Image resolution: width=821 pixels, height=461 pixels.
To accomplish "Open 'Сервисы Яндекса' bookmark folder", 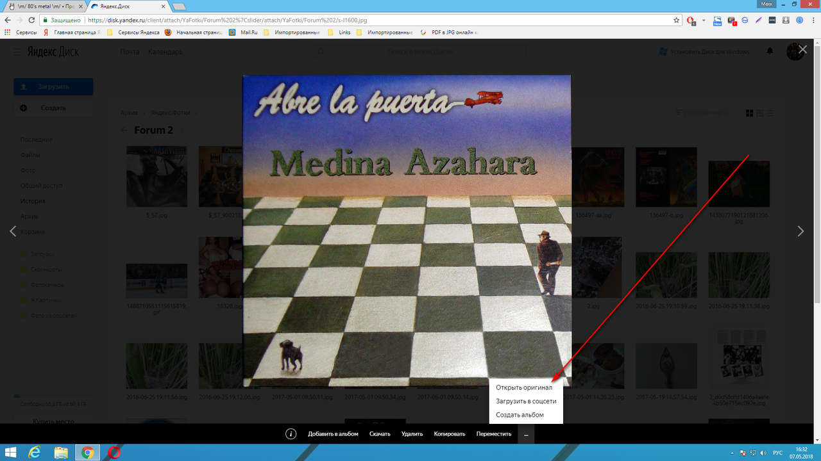I will click(132, 32).
